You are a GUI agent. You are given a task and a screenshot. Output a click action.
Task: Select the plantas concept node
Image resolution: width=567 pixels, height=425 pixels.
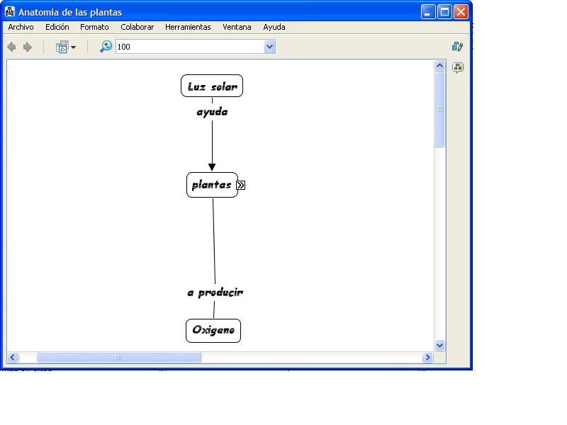[212, 185]
